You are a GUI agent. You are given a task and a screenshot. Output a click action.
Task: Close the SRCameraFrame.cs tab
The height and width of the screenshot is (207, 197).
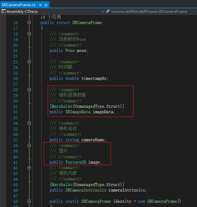pos(46,5)
